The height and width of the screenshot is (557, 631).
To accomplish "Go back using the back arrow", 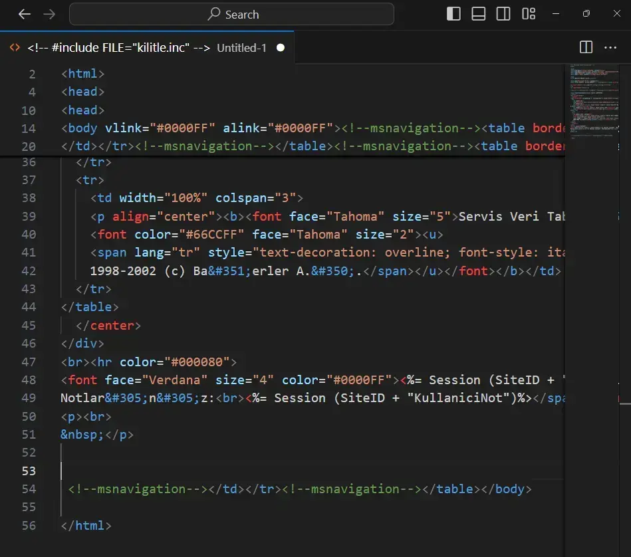I will pos(25,14).
